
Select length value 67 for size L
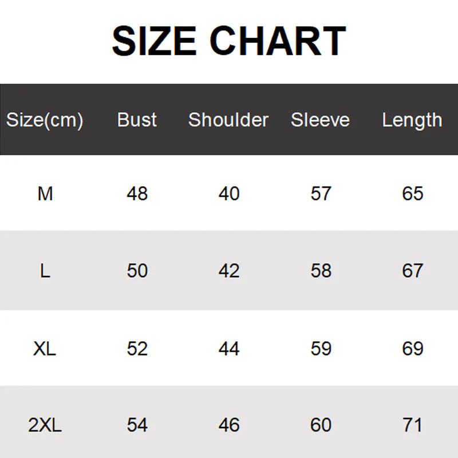pos(412,270)
